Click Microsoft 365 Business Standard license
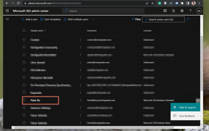209x131 pixels. (x=159, y=100)
